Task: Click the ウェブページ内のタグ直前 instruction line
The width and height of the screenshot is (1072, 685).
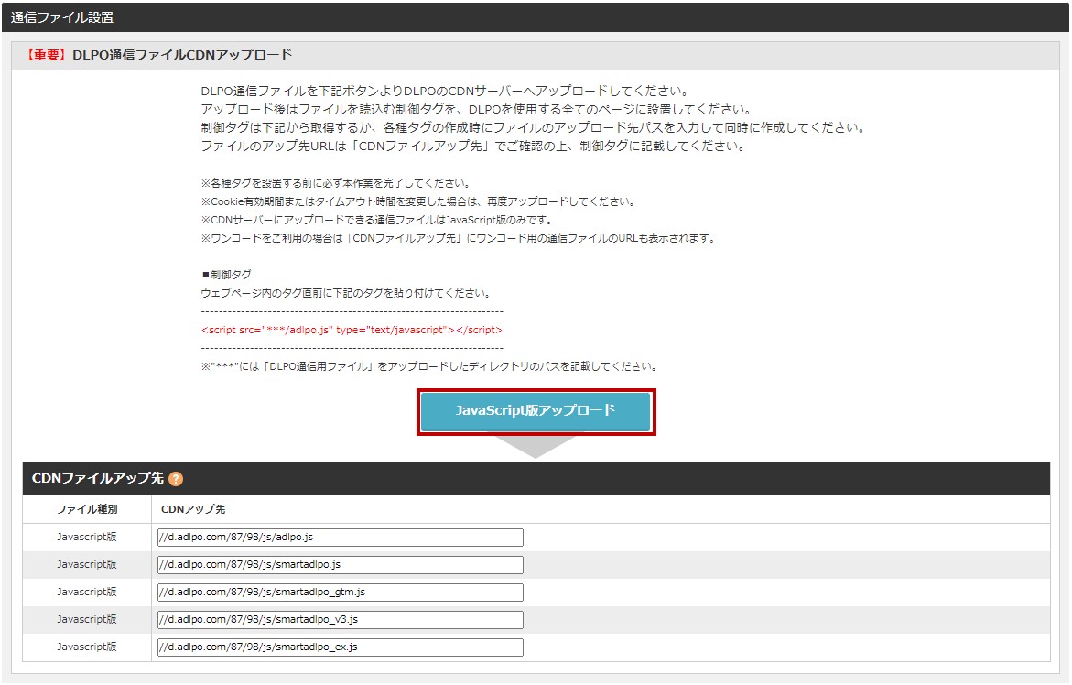Action: pos(346,293)
